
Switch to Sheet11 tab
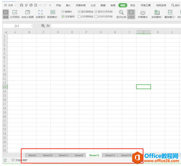(x=64, y=155)
